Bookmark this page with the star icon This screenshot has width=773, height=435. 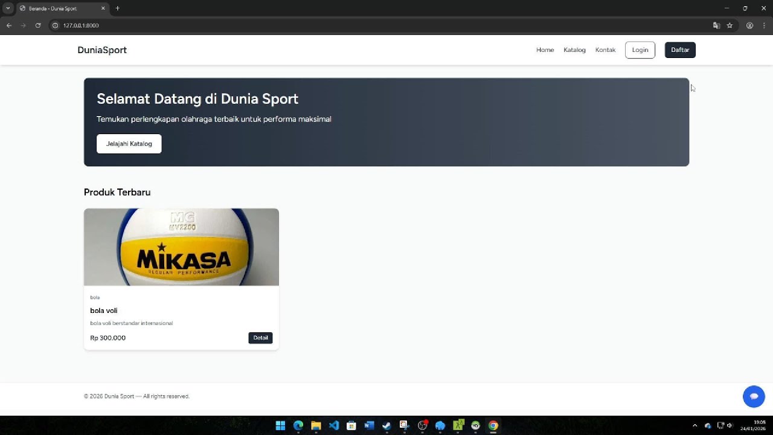[x=730, y=25]
